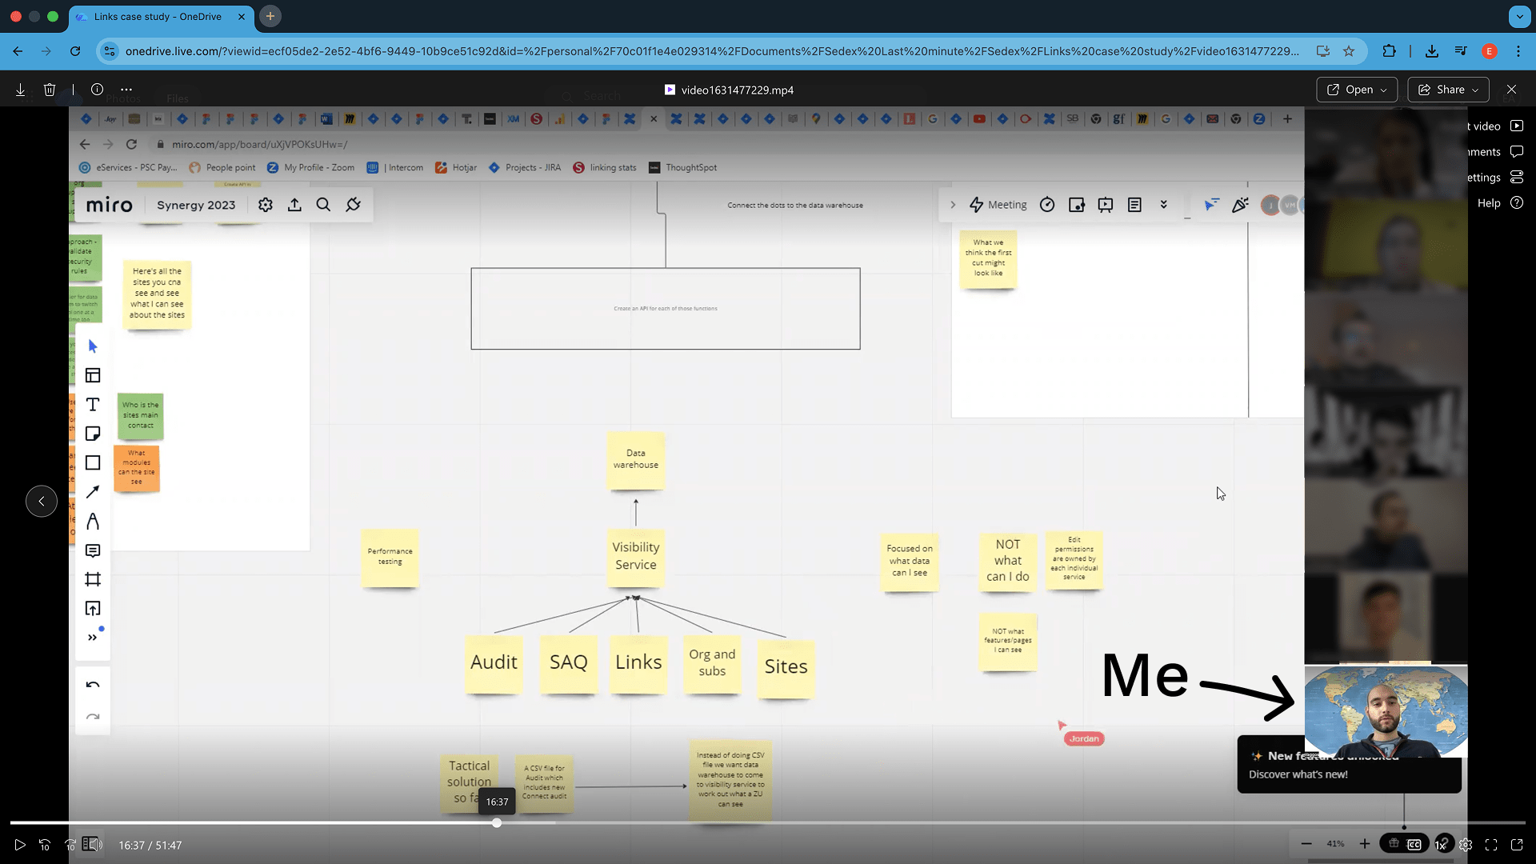Toggle the transcript and audio panel
The width and height of the screenshot is (1536, 864).
(92, 845)
